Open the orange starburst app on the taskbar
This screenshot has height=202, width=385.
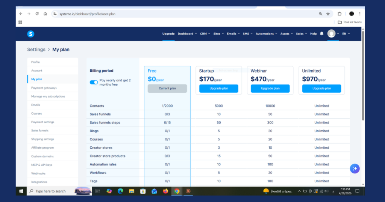point(188,191)
